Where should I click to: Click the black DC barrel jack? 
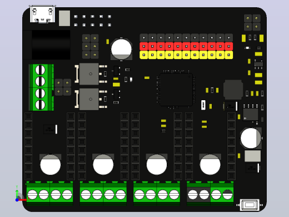point(47,45)
